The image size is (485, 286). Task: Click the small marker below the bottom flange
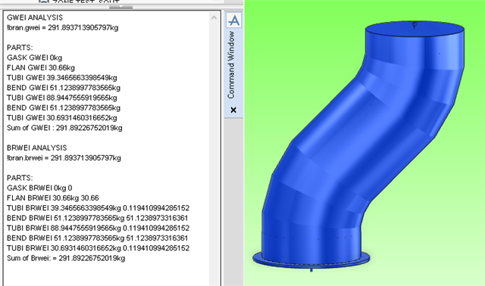click(311, 270)
